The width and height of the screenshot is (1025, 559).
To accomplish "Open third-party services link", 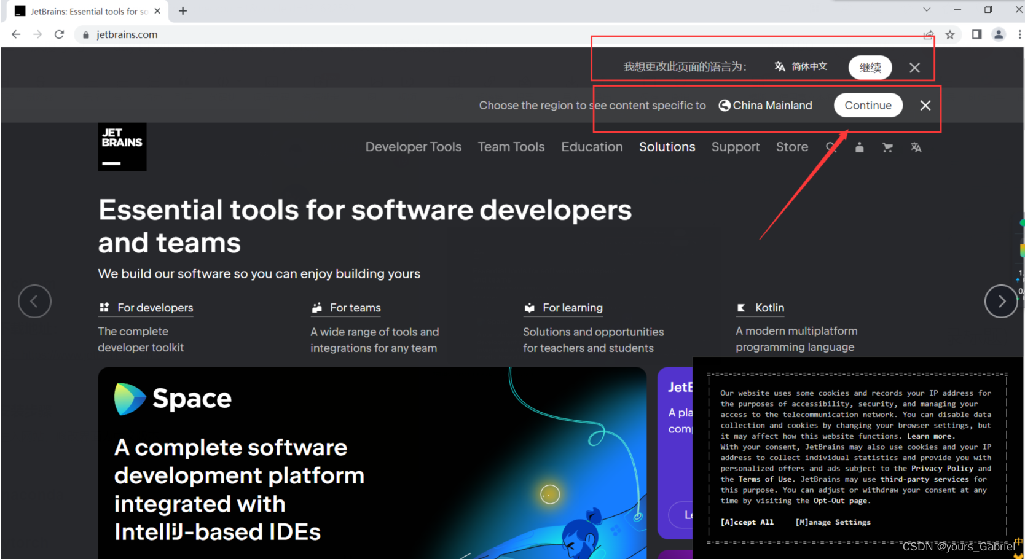I will tap(924, 479).
